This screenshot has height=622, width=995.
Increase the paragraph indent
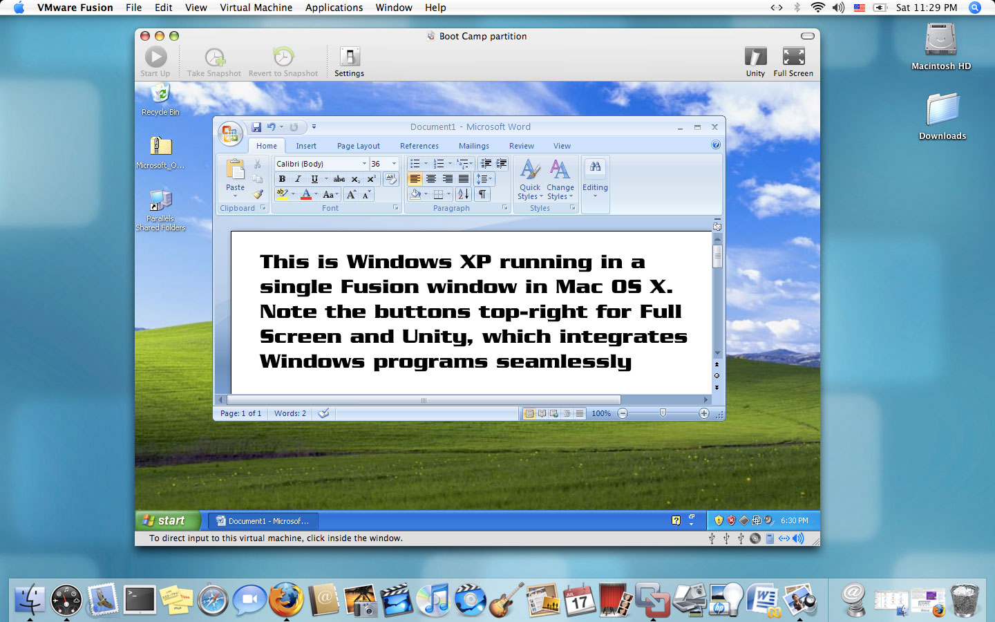502,164
